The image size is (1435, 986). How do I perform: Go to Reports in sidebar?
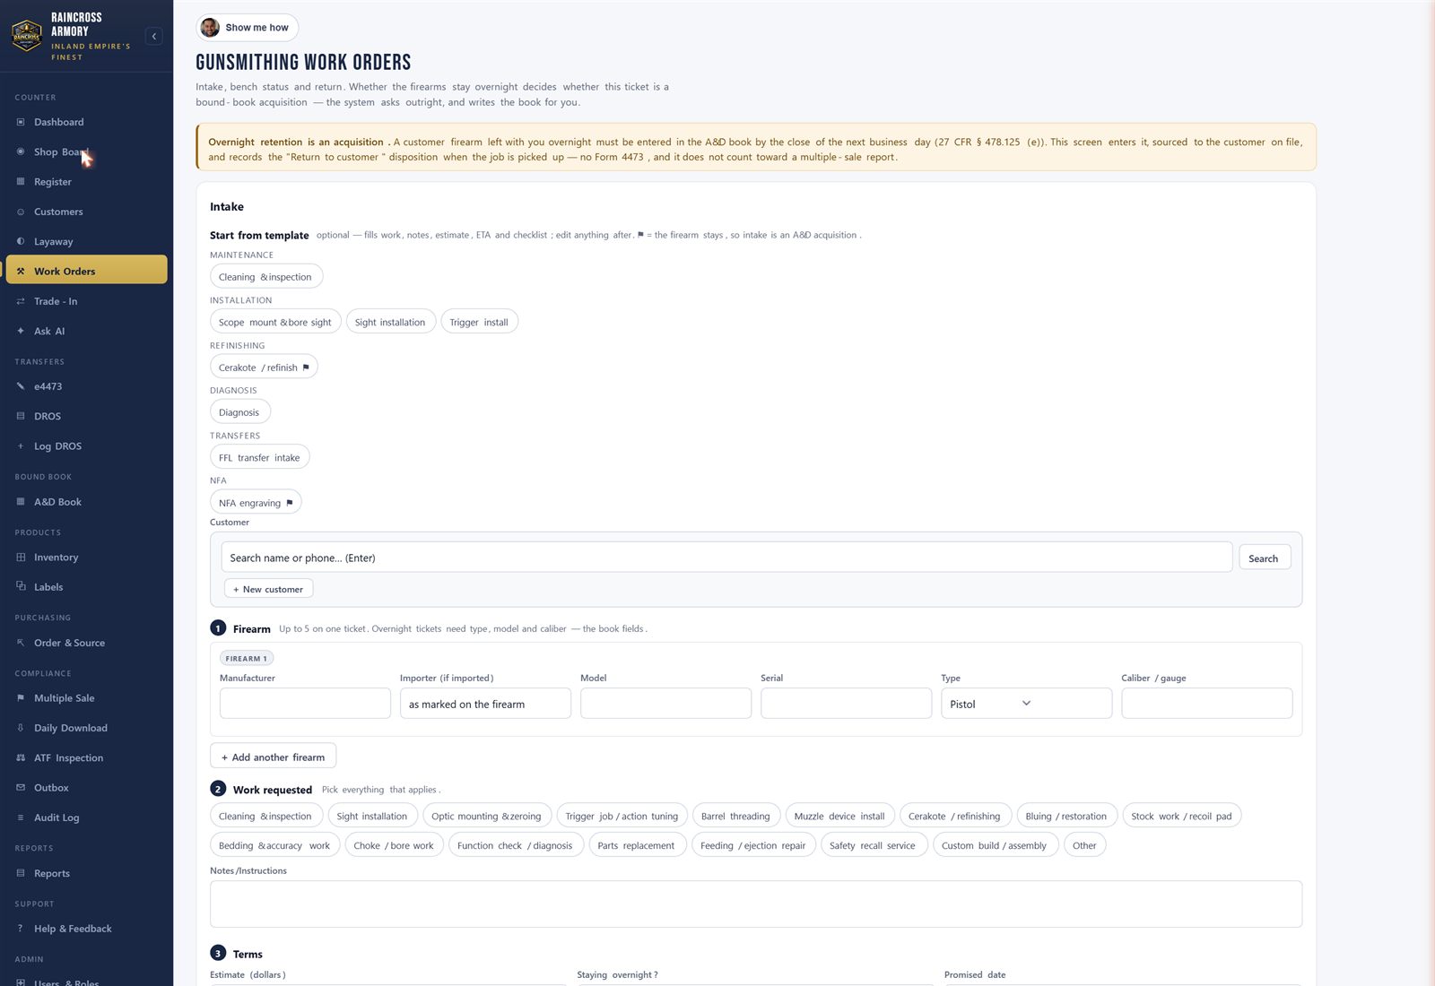click(x=87, y=873)
